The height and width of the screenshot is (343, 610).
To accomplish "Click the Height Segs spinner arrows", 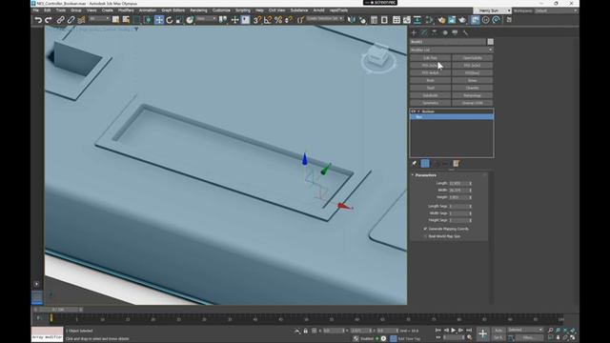I will coord(470,220).
